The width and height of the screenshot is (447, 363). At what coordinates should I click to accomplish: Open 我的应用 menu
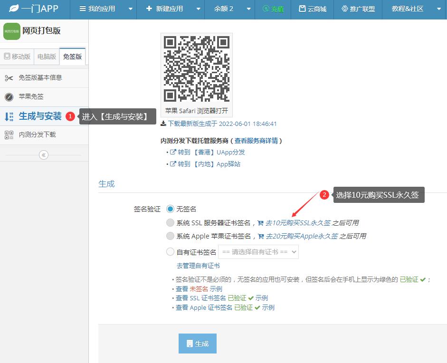click(97, 9)
